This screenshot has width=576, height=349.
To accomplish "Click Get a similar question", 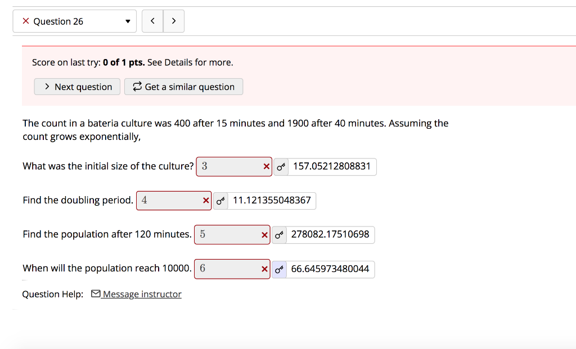I will click(x=183, y=87).
